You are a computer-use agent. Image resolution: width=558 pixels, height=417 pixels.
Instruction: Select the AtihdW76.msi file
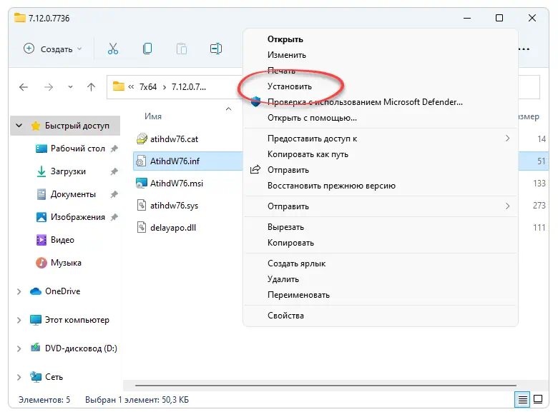point(176,184)
